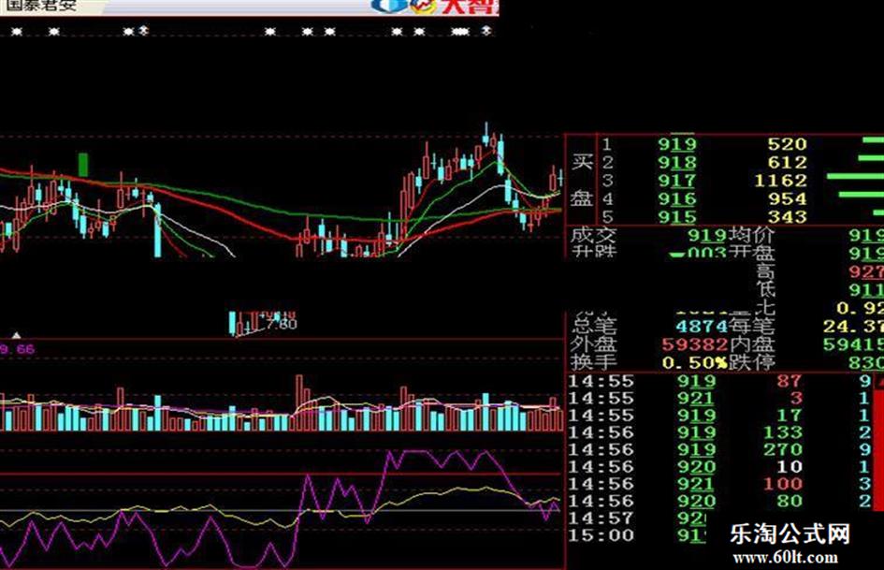Click the green rectangle marker on candlestick chart
Viewport: 884px width, 570px height.
click(x=83, y=165)
